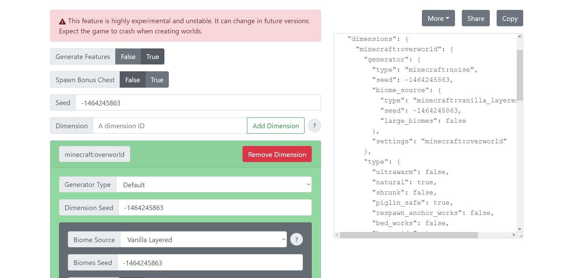This screenshot has height=278, width=572.
Task: Set Generate Features to True
Action: (x=152, y=57)
